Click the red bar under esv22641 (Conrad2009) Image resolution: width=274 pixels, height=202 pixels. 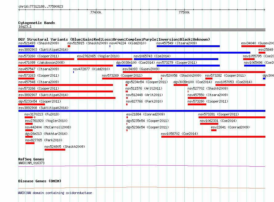(214, 130)
